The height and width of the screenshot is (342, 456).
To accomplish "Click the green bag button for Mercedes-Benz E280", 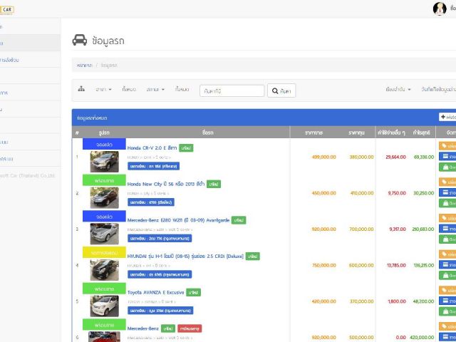I will coord(447,239).
